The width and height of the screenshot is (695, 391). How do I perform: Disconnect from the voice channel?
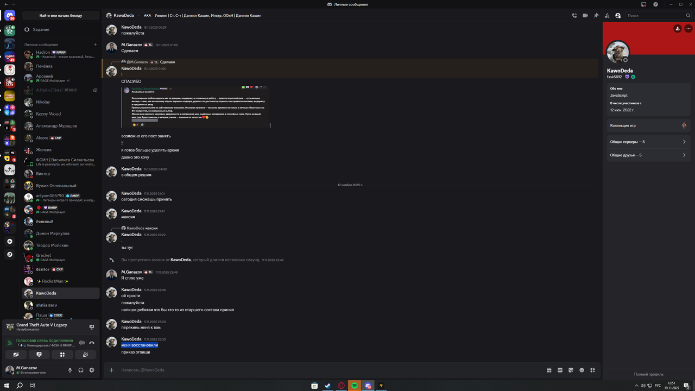(x=92, y=343)
